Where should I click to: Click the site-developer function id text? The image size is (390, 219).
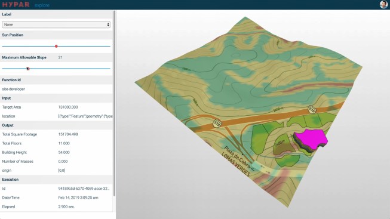click(13, 89)
